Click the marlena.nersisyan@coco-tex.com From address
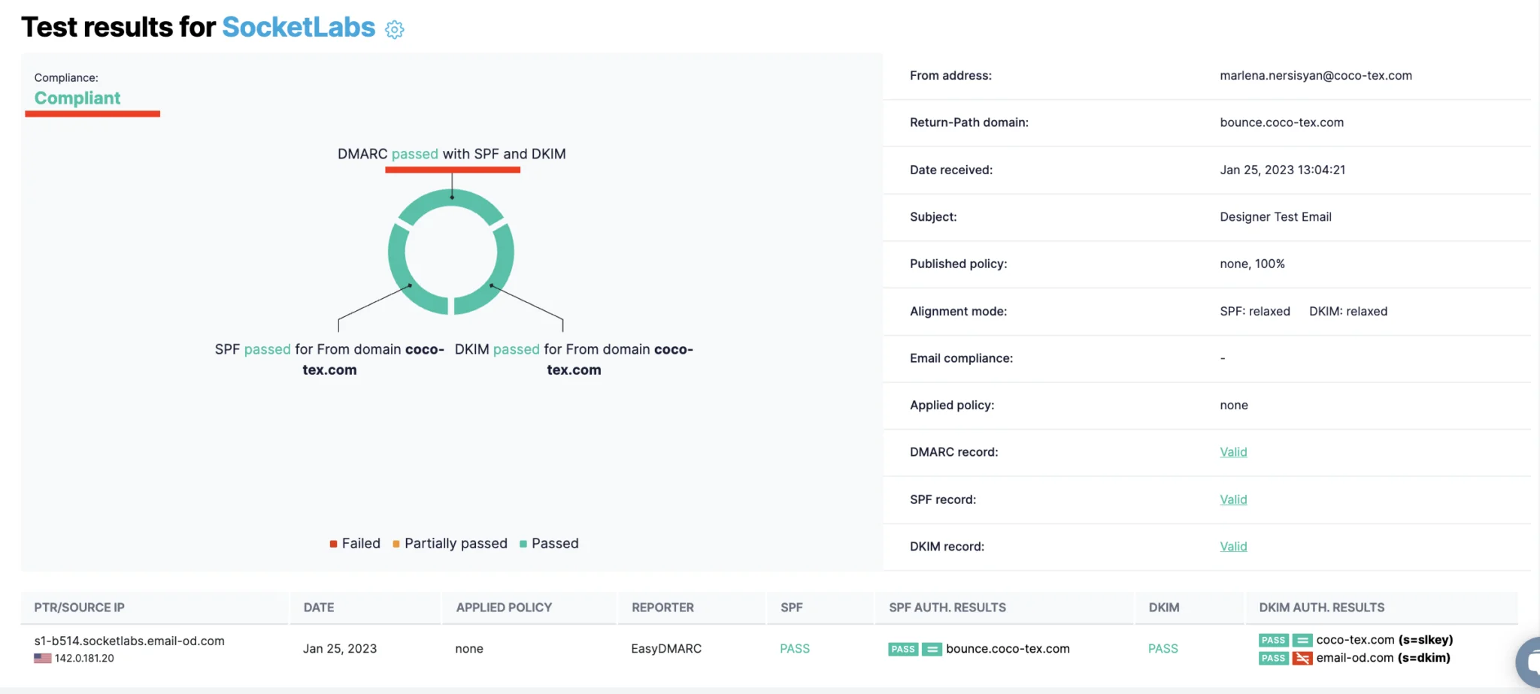 point(1316,76)
